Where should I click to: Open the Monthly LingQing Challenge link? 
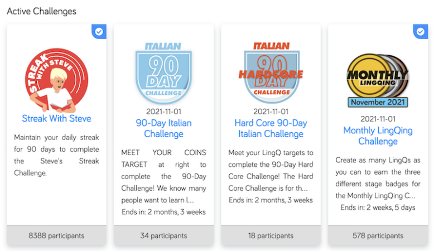coord(378,136)
